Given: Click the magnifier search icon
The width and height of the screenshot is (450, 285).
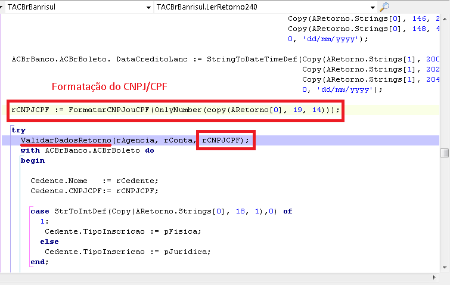Looking at the screenshot, I should click(x=384, y=7).
